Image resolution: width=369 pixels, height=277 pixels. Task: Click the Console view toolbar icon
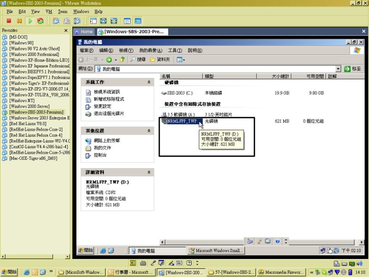pyautogui.click(x=138, y=21)
